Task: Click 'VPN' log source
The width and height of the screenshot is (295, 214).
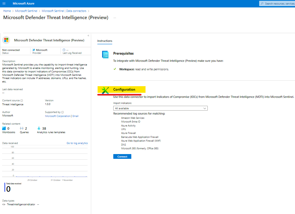Action: pyautogui.click(x=123, y=129)
